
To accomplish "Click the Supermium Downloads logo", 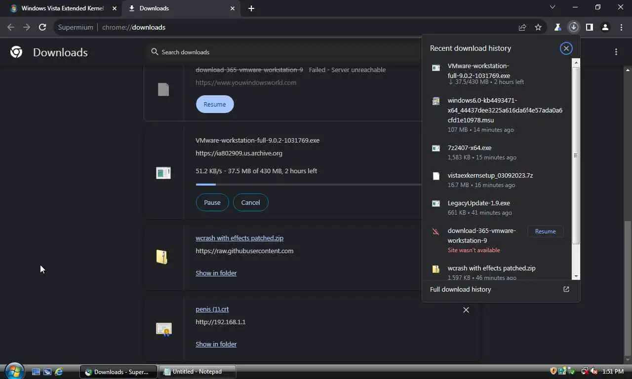I will click(x=16, y=52).
